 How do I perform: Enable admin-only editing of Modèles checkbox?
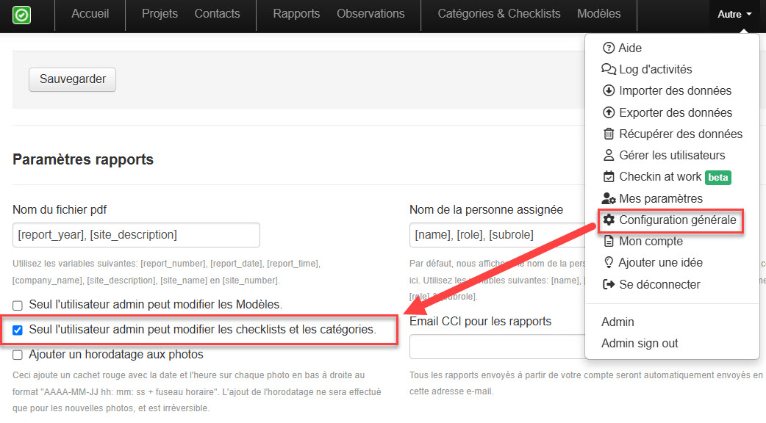point(18,306)
